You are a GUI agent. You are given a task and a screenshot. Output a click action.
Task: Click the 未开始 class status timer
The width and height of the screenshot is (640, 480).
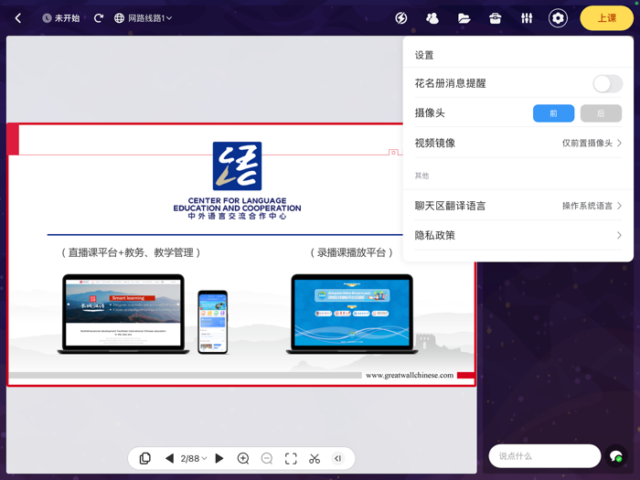61,18
